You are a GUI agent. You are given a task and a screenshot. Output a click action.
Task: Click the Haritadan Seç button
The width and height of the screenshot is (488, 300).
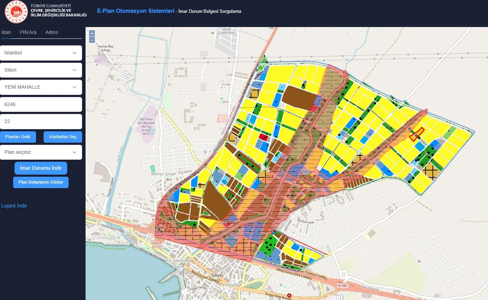tap(63, 137)
